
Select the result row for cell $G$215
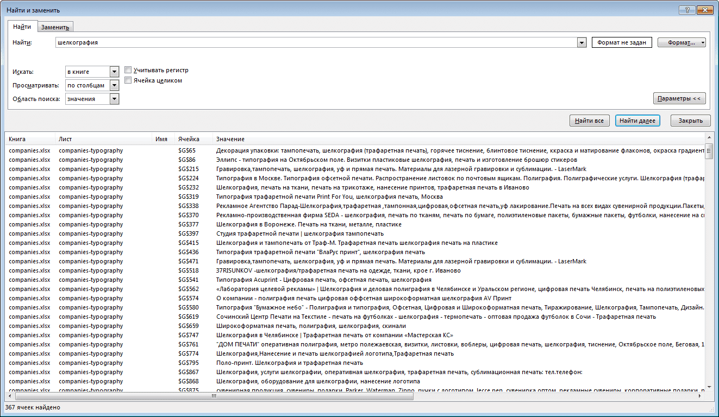[x=355, y=169]
